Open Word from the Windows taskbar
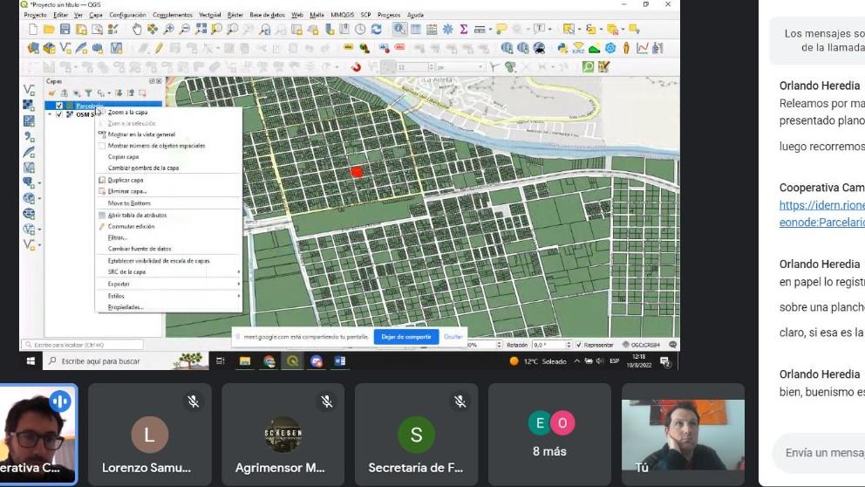 pos(340,360)
